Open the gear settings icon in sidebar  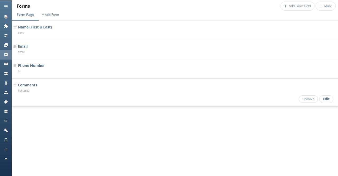point(6,111)
